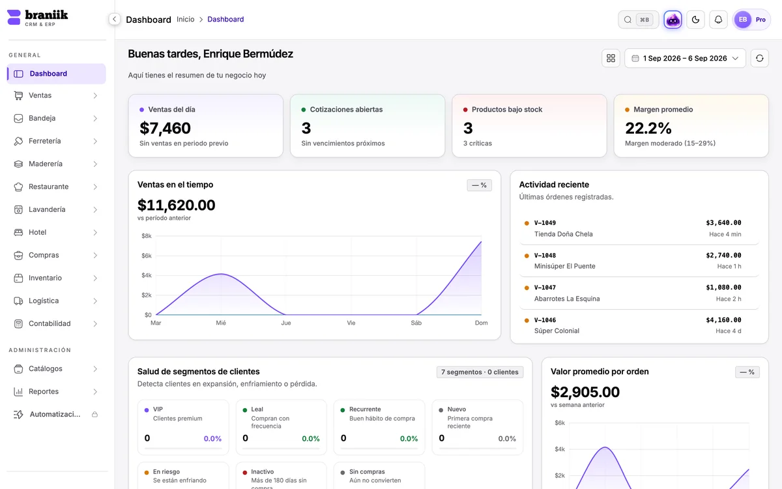Click the Bandeja inbox icon
This screenshot has width=782, height=489.
pyautogui.click(x=18, y=118)
